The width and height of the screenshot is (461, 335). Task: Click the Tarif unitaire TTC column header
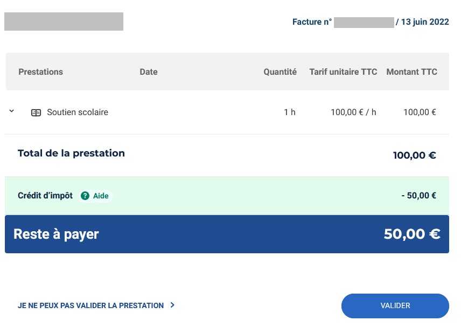[x=343, y=72]
